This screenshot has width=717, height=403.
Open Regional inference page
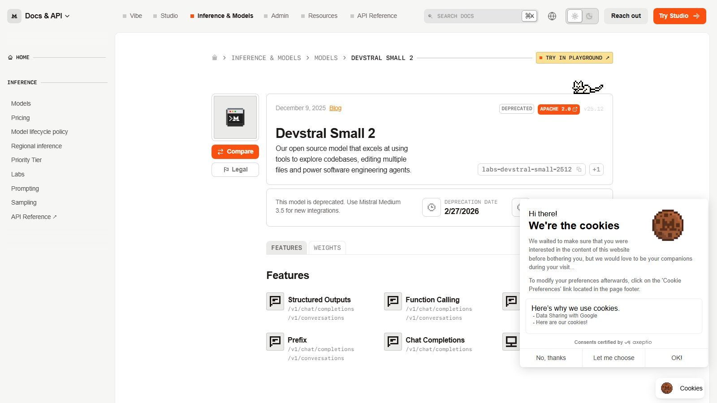point(37,146)
